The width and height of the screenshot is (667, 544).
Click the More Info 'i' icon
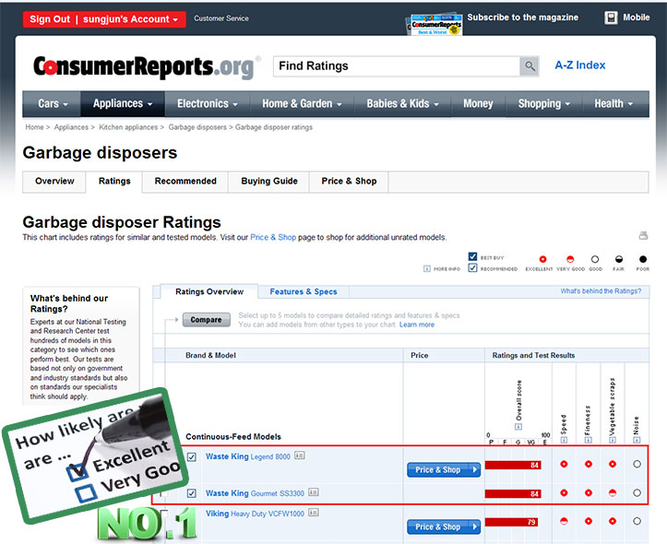[426, 268]
